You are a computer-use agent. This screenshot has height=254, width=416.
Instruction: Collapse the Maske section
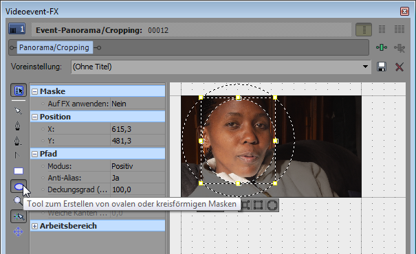pyautogui.click(x=35, y=91)
